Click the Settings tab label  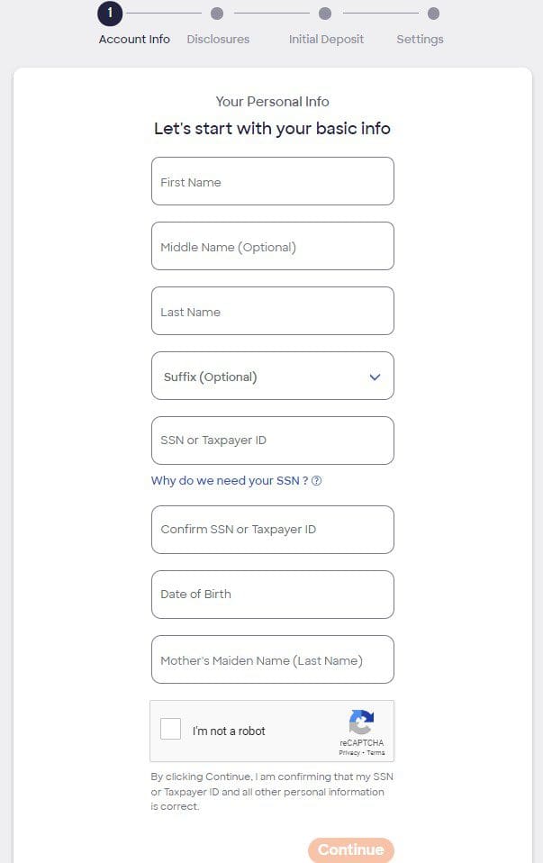click(420, 39)
